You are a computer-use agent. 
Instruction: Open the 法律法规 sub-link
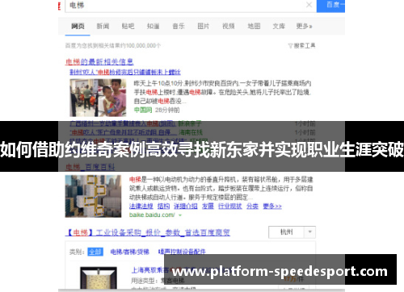(141, 206)
